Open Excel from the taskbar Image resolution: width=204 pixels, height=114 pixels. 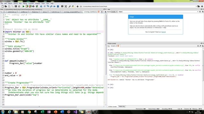coord(42,112)
